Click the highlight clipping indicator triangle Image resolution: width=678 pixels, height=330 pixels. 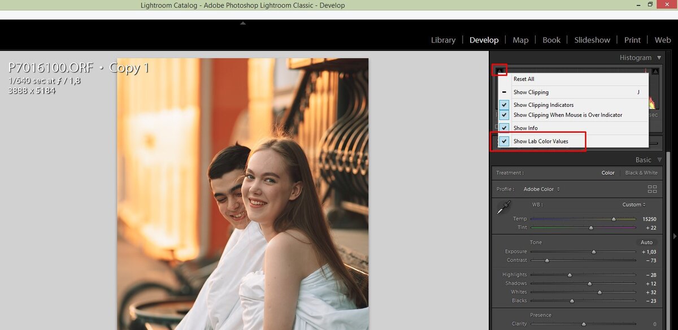655,72
